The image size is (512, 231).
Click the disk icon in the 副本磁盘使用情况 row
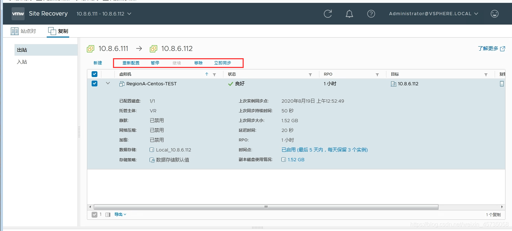(x=284, y=160)
